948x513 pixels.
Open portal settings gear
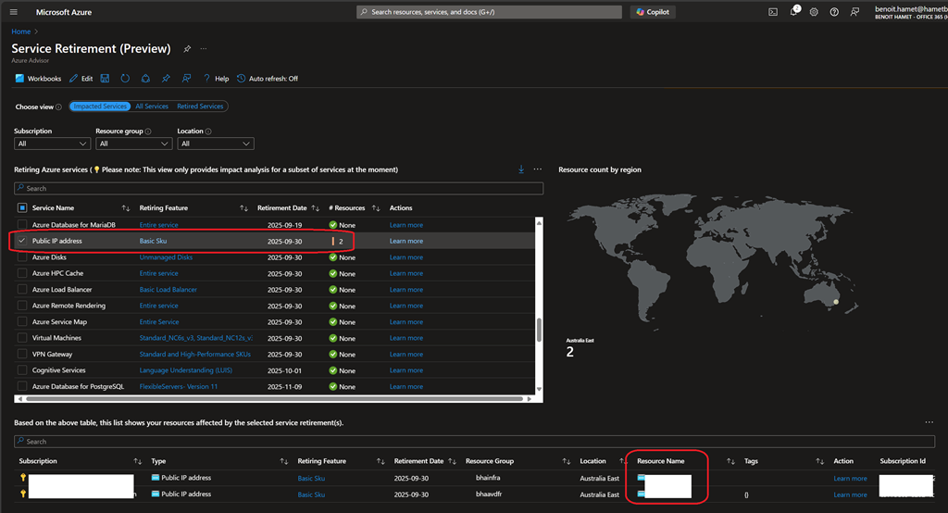coord(814,12)
